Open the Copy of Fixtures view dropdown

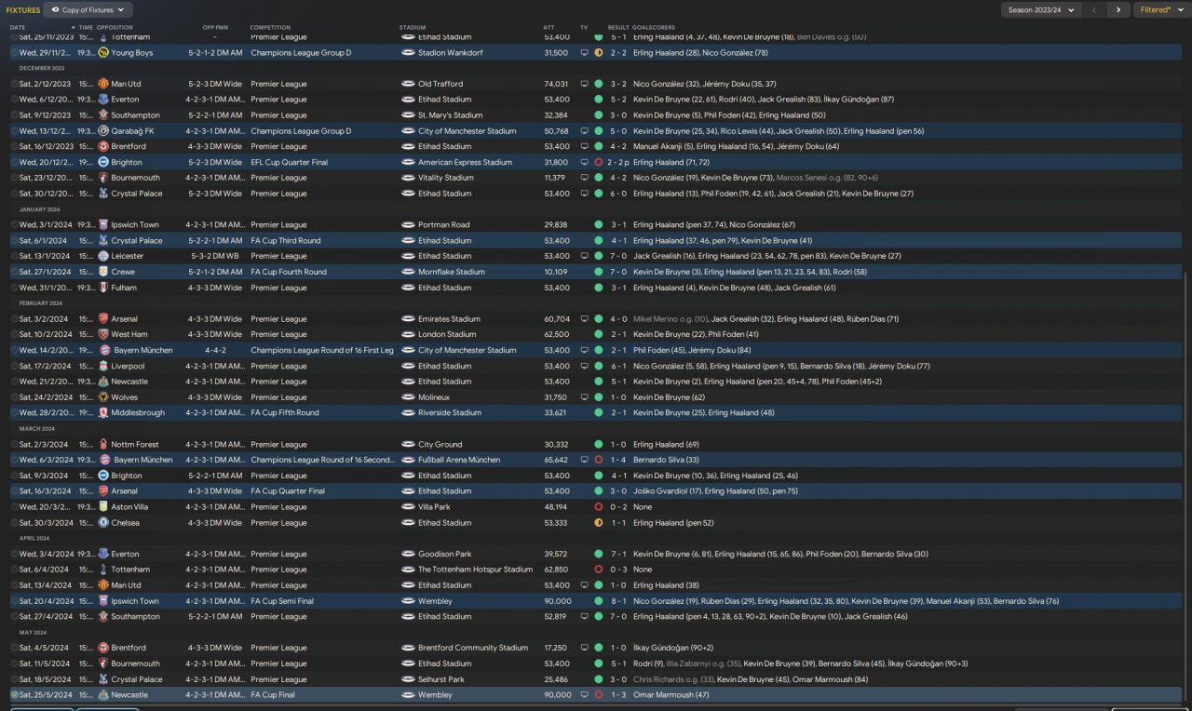88,9
